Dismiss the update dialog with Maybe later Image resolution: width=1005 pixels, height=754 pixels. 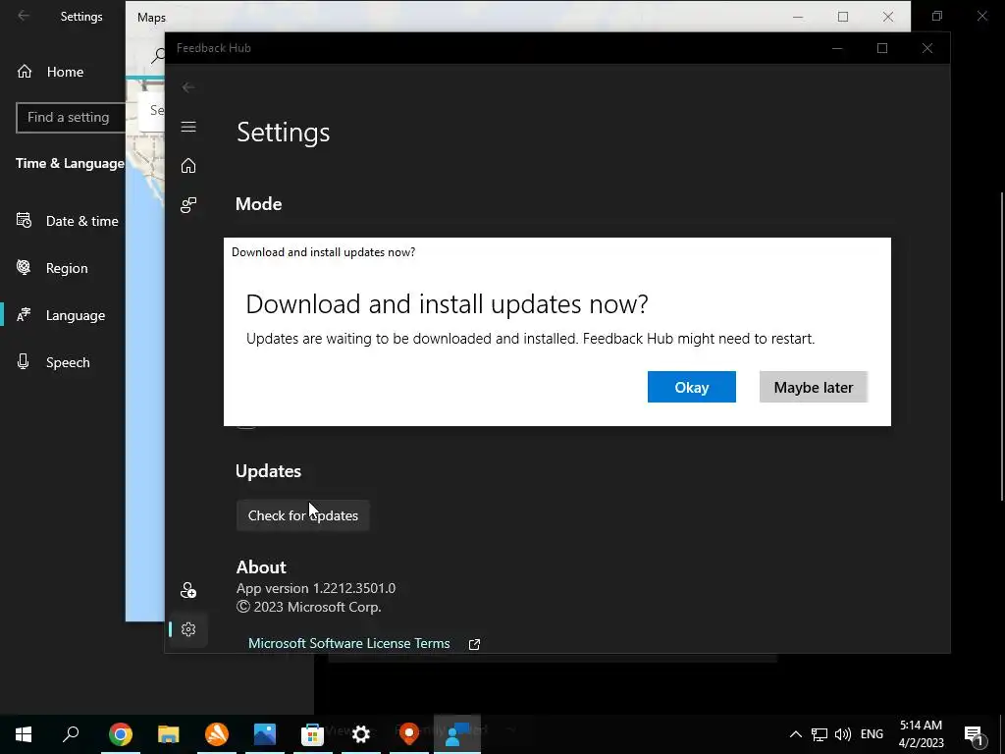click(814, 387)
